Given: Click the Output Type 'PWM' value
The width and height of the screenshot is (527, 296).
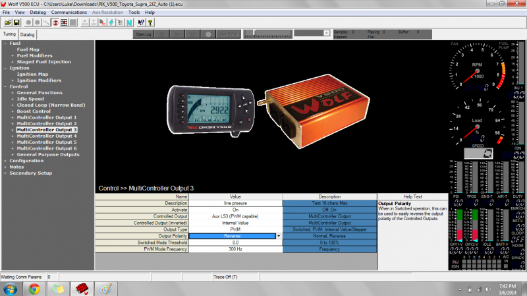Looking at the screenshot, I should point(235,229).
